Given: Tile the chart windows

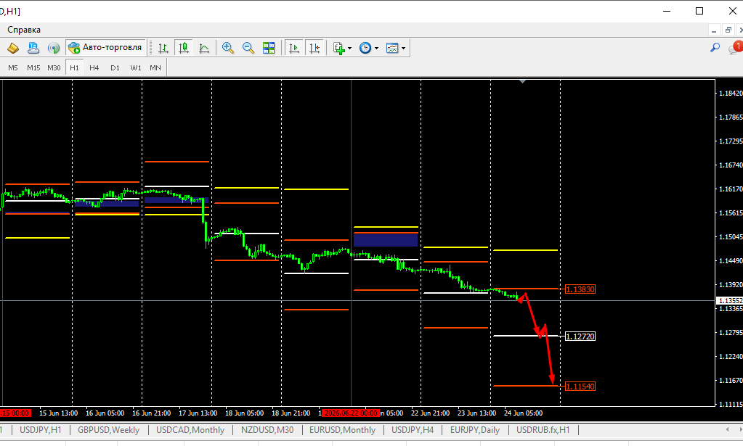Looking at the screenshot, I should 269,48.
